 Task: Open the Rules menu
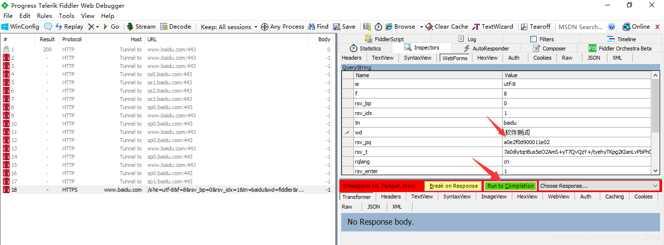(x=44, y=16)
